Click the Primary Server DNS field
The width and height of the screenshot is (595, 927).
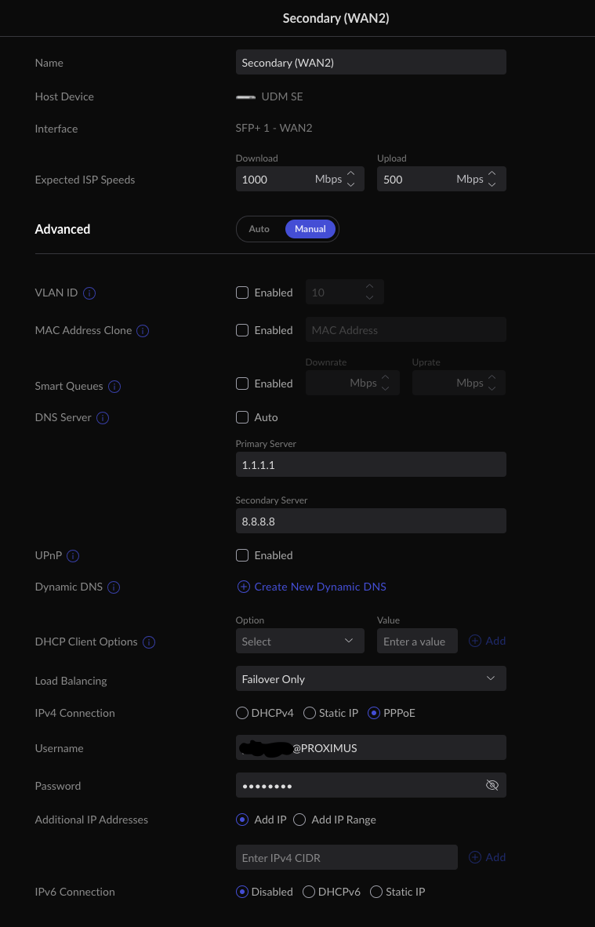370,465
